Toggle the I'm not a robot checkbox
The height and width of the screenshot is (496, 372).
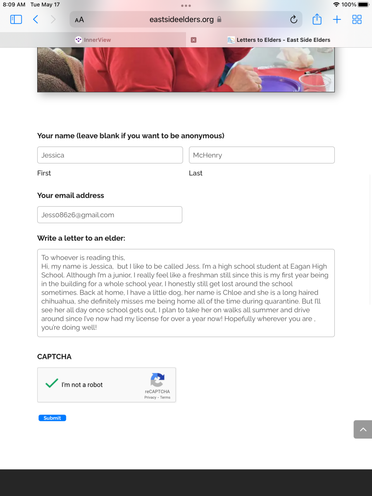point(52,384)
